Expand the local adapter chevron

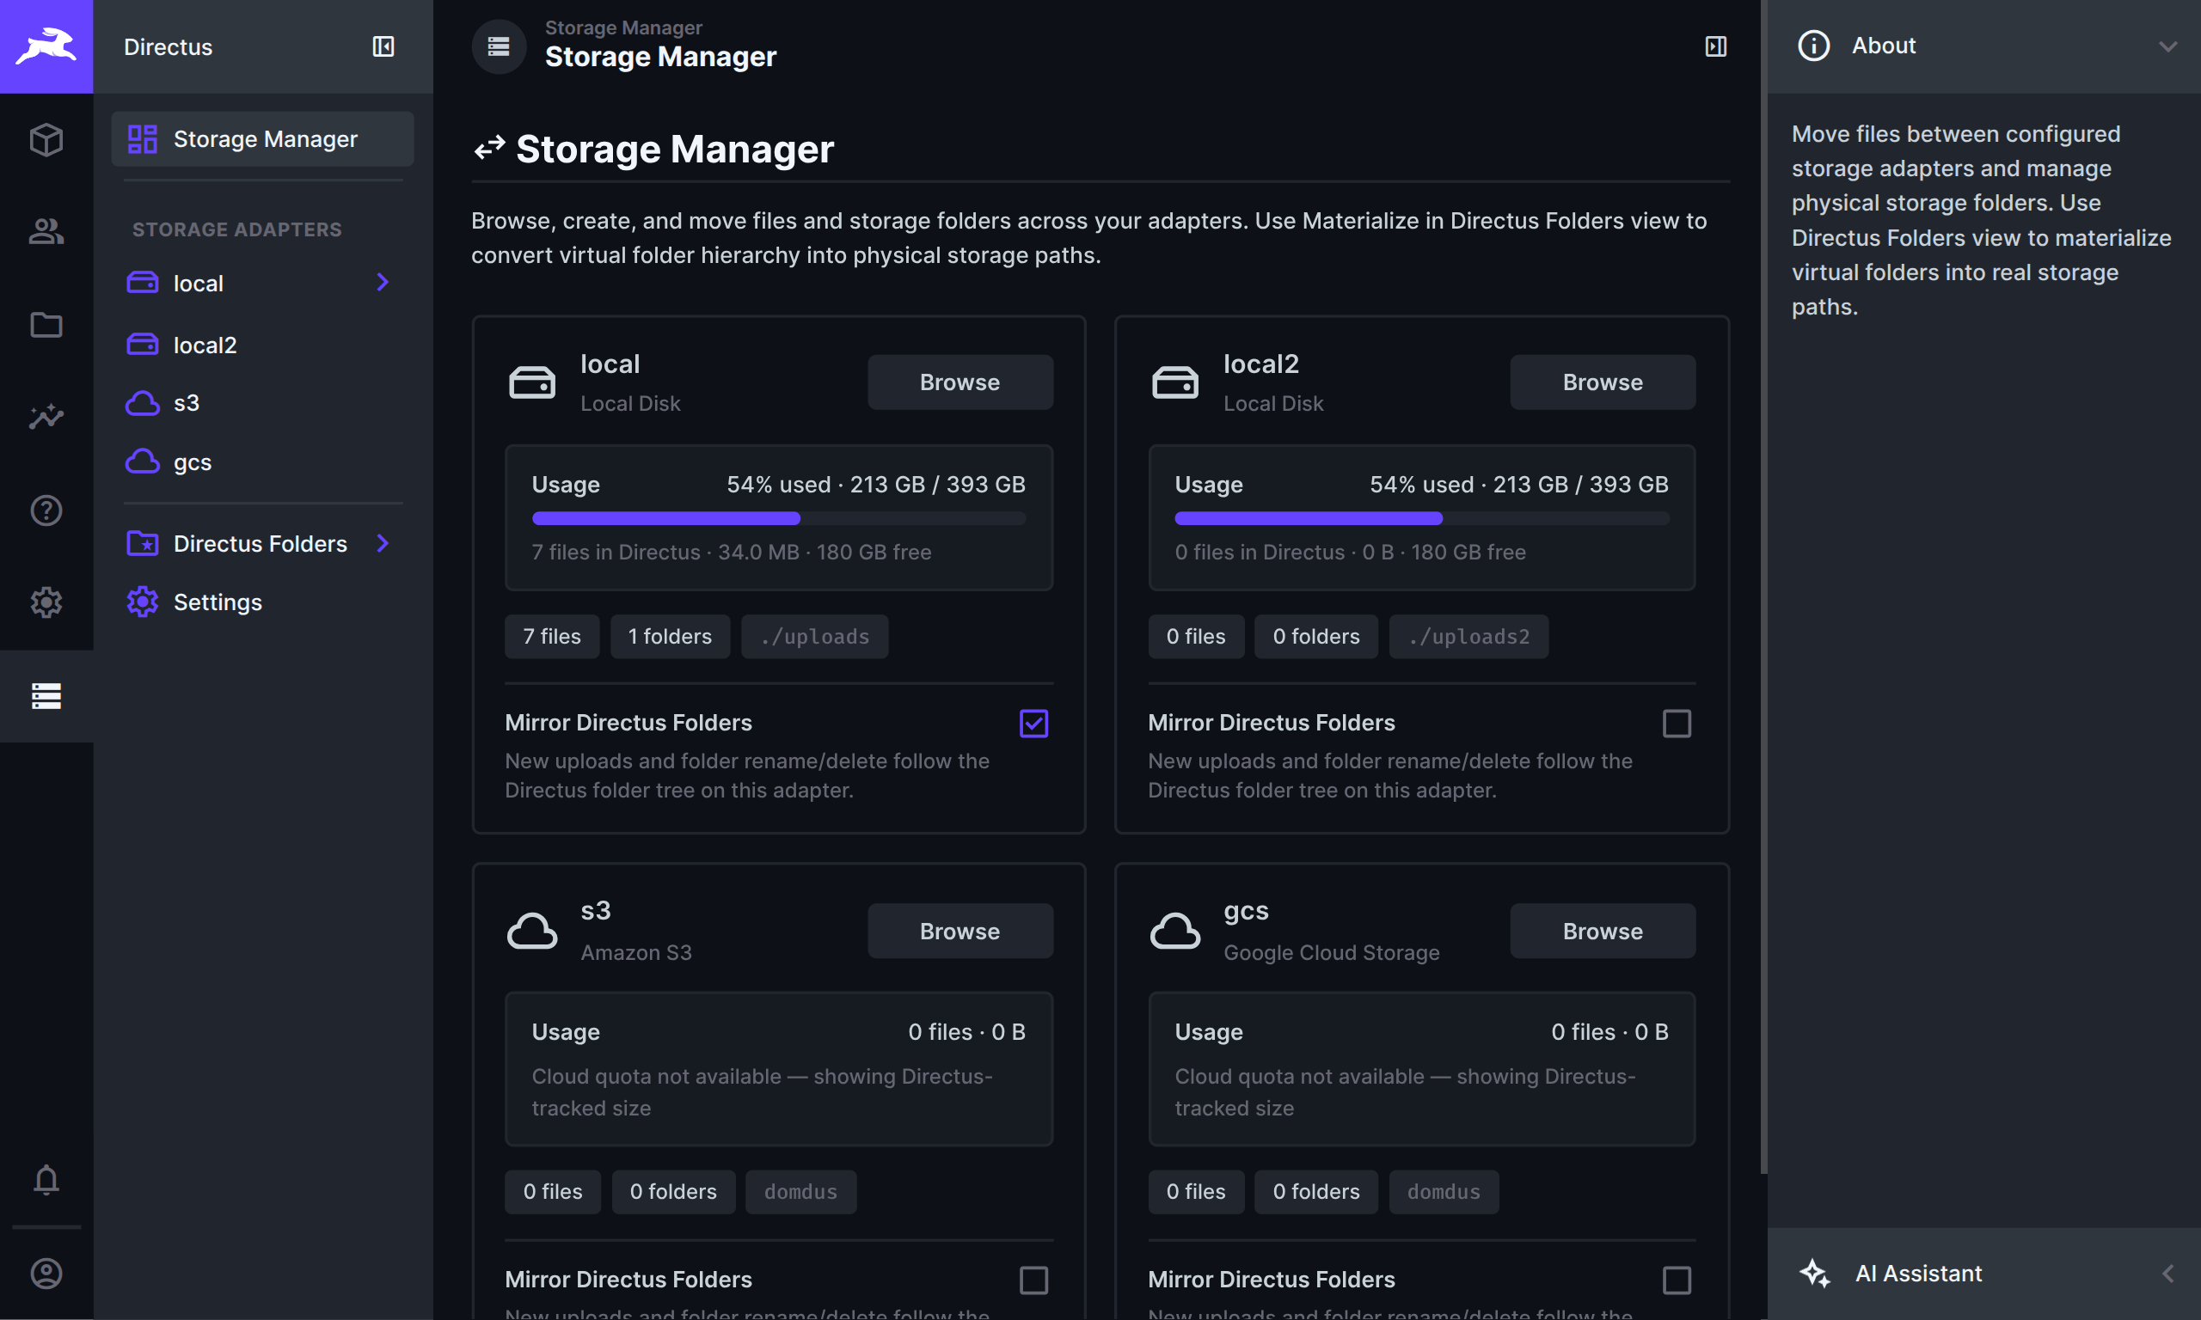tap(383, 282)
